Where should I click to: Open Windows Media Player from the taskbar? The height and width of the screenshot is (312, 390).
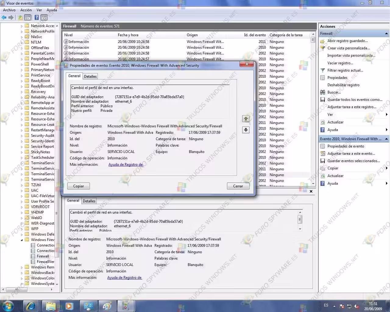pyautogui.click(x=69, y=306)
